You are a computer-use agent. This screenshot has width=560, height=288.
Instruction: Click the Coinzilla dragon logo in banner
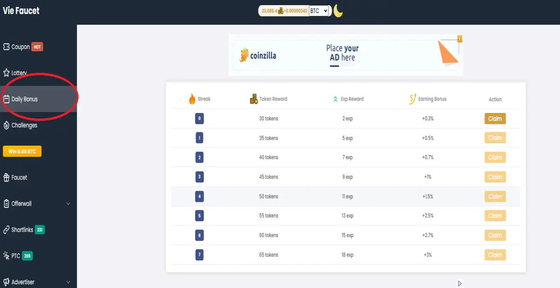pos(244,55)
